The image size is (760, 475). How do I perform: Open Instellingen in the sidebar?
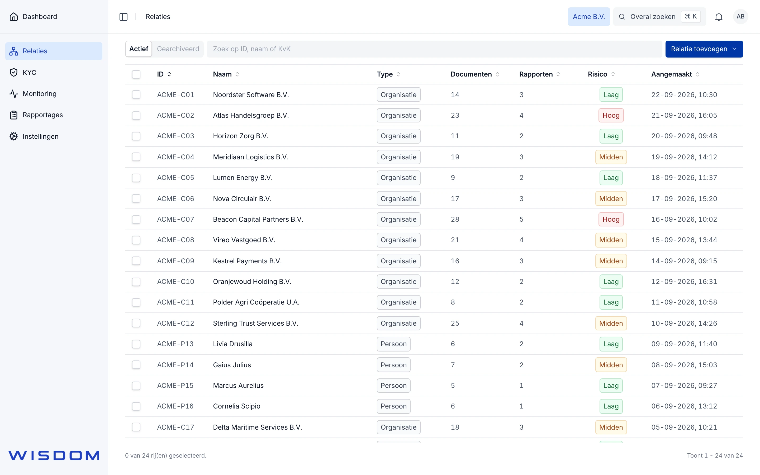54,136
